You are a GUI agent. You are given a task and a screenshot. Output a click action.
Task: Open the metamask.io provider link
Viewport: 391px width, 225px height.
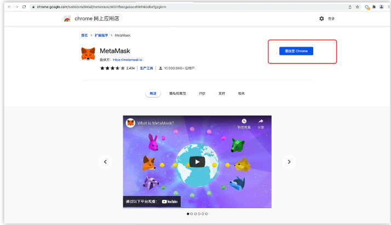(x=128, y=60)
